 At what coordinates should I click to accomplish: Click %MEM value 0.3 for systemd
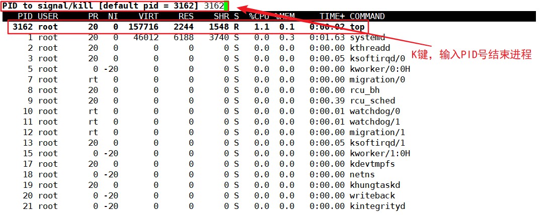click(287, 38)
